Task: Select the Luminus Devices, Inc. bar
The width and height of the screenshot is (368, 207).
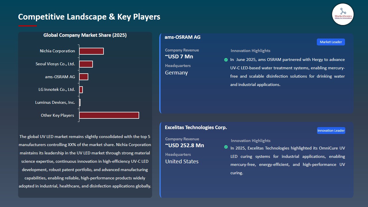Action: pyautogui.click(x=80, y=102)
